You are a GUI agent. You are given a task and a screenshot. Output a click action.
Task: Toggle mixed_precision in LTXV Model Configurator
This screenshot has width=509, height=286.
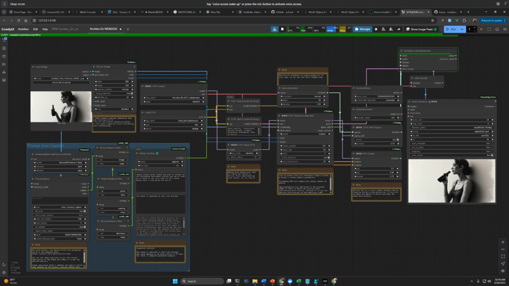(305, 157)
